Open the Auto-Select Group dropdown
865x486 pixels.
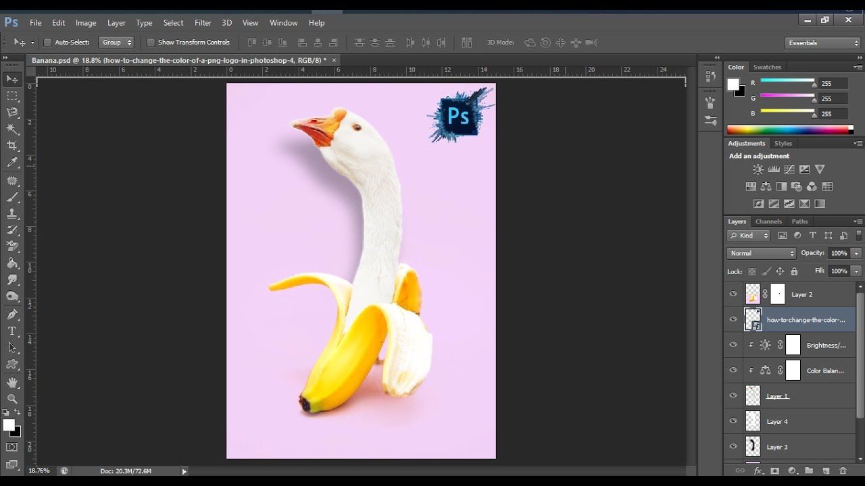pyautogui.click(x=116, y=43)
